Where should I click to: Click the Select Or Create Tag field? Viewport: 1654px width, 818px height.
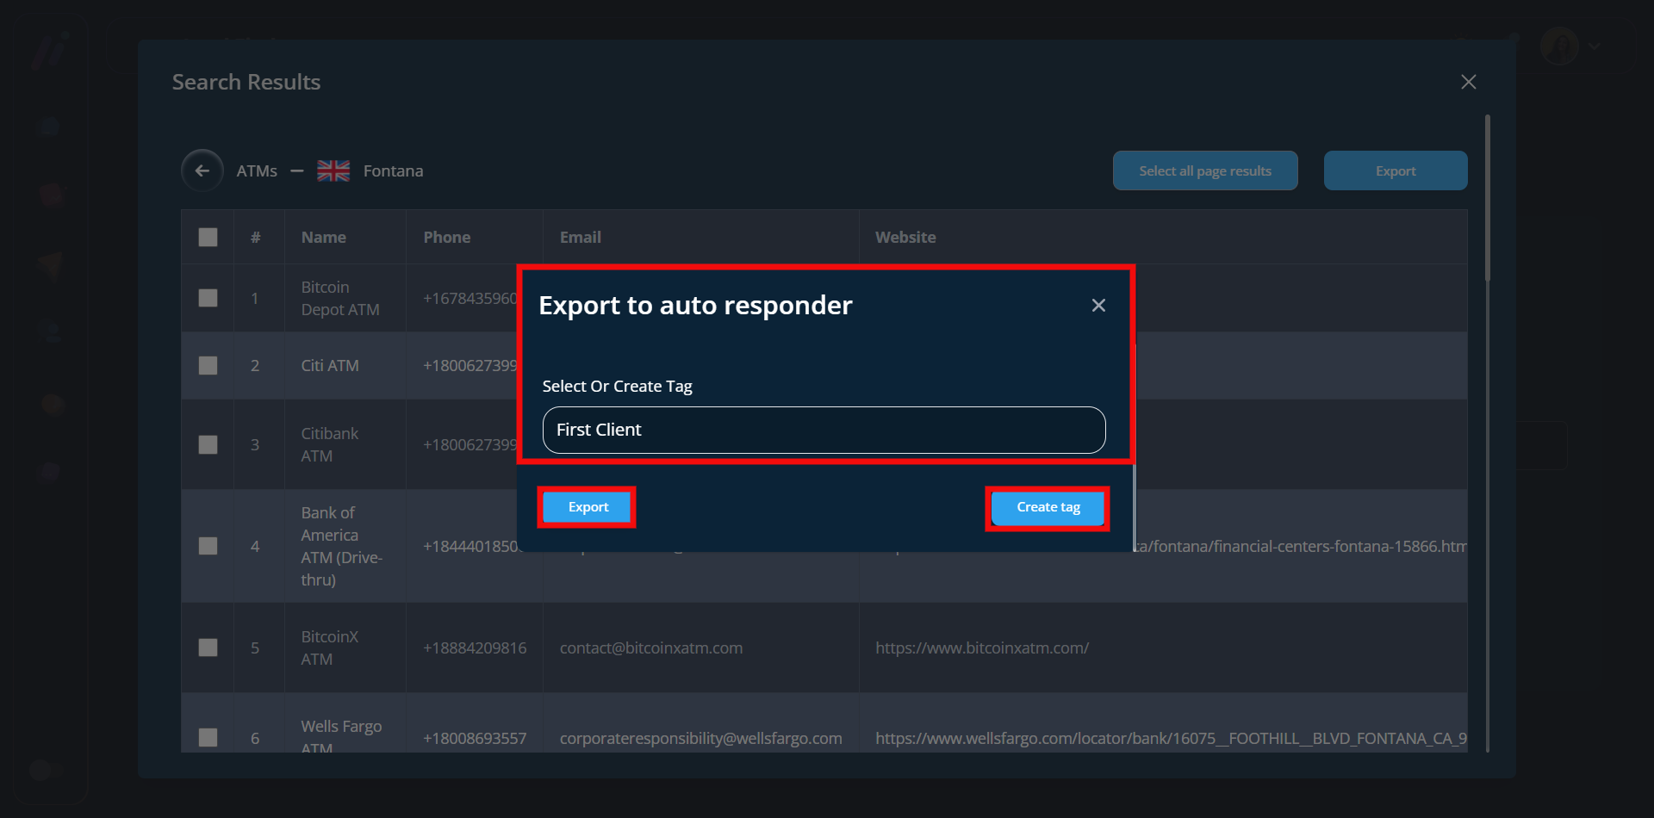(x=824, y=430)
